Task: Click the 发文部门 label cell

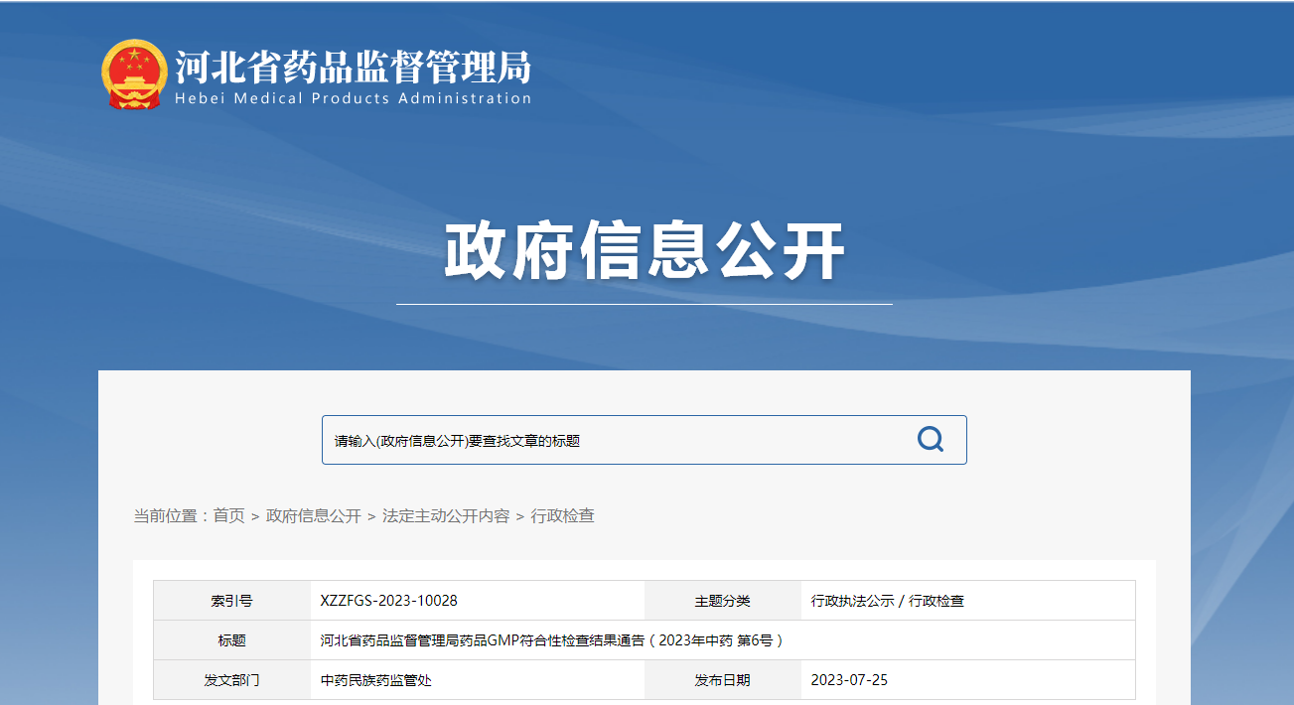Action: click(232, 680)
